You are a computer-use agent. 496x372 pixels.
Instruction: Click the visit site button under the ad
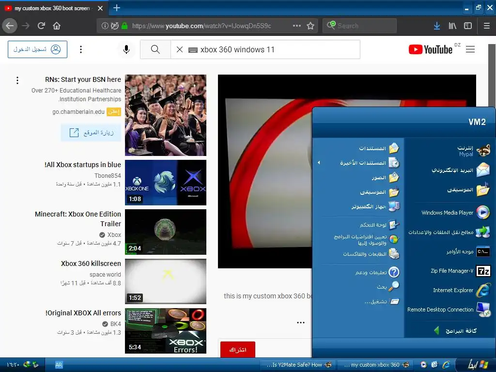(91, 133)
